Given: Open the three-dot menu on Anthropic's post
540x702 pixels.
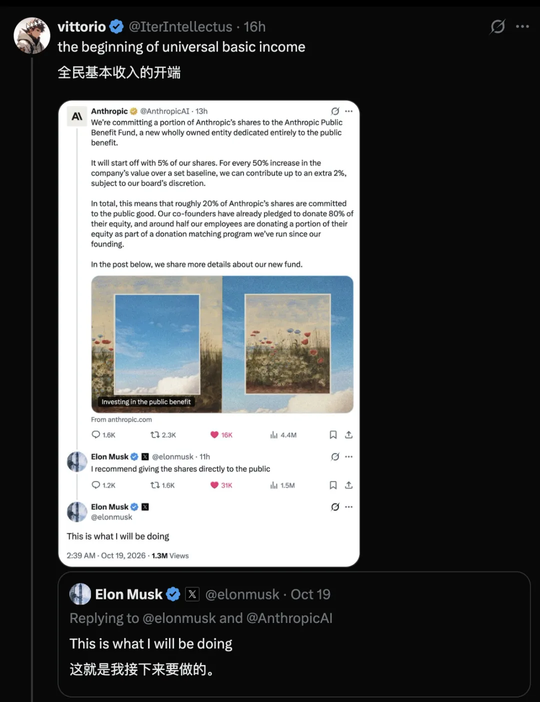Looking at the screenshot, I should click(349, 111).
